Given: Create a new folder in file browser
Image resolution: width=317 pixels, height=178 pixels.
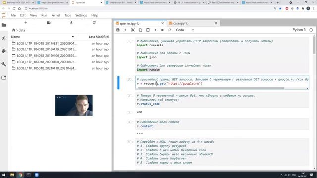Looking at the screenshot, I should 49,23.
